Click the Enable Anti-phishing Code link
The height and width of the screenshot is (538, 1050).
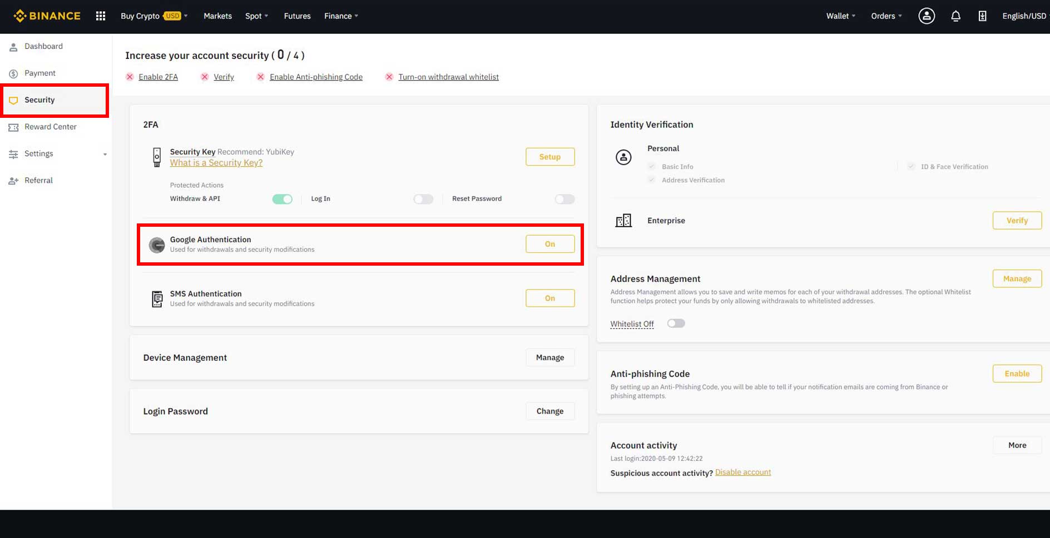point(316,77)
